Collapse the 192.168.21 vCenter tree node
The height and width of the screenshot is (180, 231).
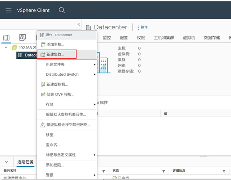click(x=6, y=47)
